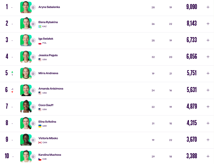Open the Jessica Pegula name link
The height and width of the screenshot is (164, 214).
click(x=48, y=55)
